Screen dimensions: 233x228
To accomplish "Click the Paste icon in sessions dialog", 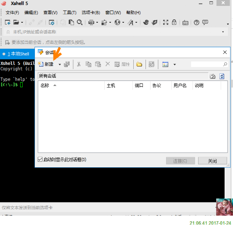I will click(98, 64).
